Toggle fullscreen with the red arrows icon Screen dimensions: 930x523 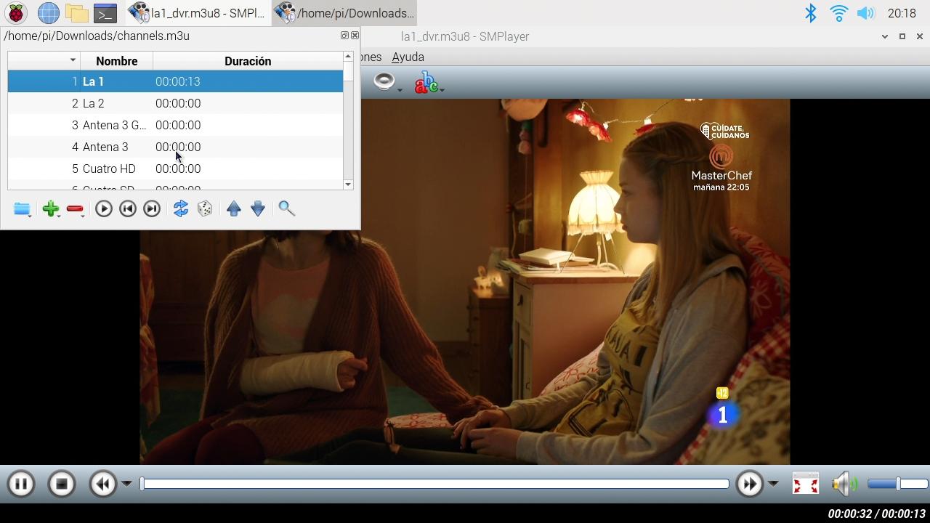pos(805,483)
